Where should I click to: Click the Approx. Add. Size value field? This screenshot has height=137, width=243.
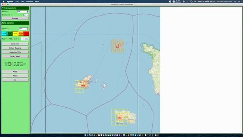pos(25,39)
